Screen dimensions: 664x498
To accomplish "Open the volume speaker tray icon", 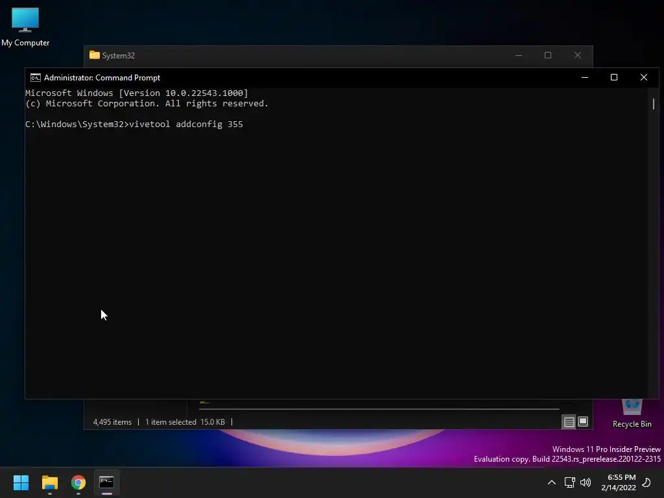I will pyautogui.click(x=586, y=482).
